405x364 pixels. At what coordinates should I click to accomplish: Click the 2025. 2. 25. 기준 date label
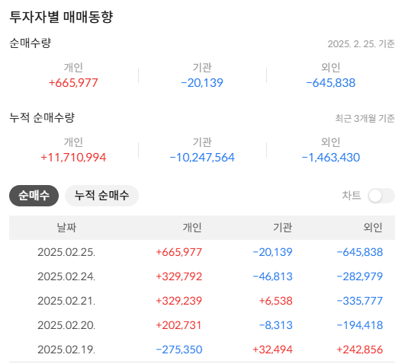pos(361,44)
